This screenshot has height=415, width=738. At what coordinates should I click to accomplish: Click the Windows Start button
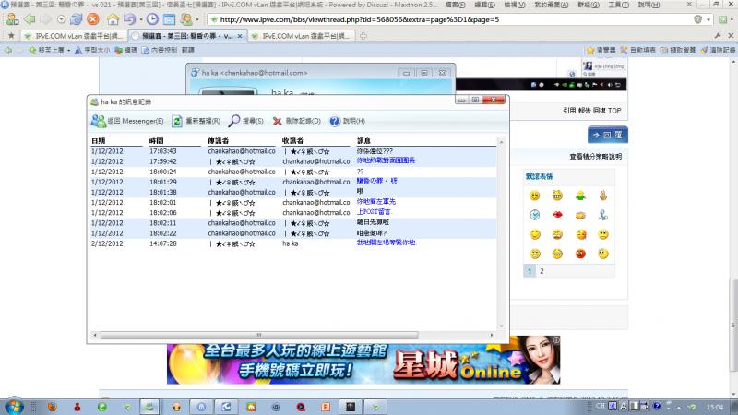point(15,405)
